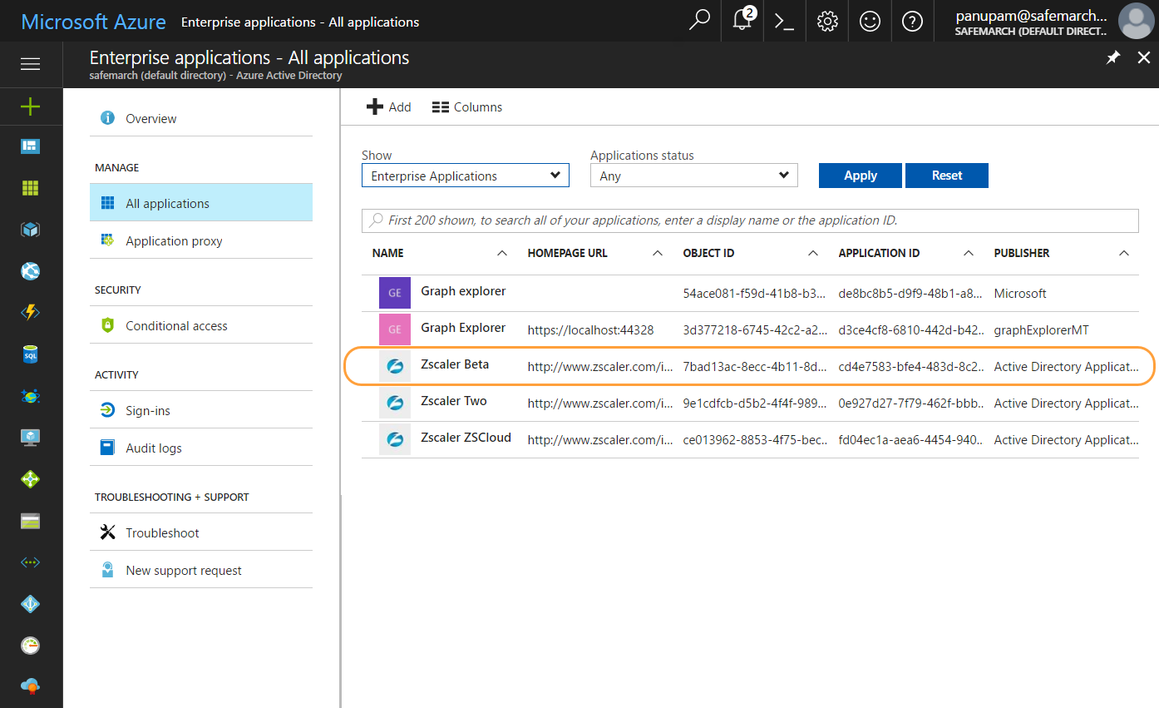Click the application search input field

point(748,220)
